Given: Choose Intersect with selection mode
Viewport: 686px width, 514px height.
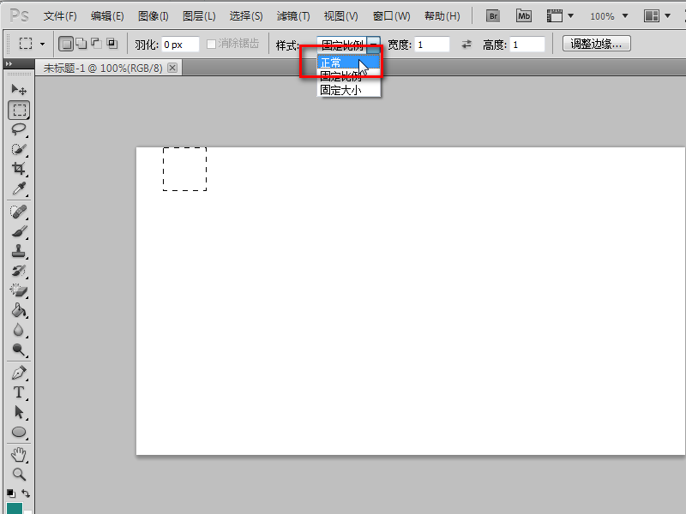Looking at the screenshot, I should (112, 44).
